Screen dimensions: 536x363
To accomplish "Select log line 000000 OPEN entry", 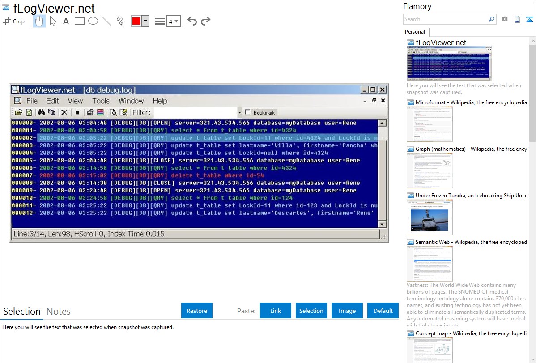I will coord(184,123).
